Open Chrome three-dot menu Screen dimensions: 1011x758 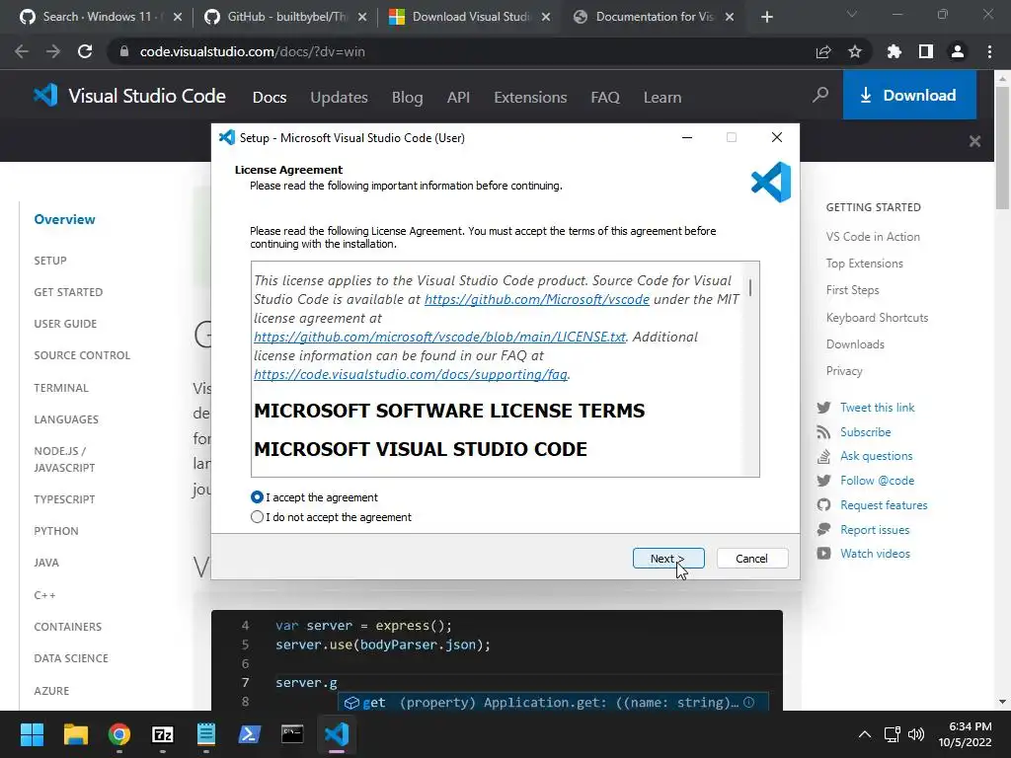coord(989,51)
